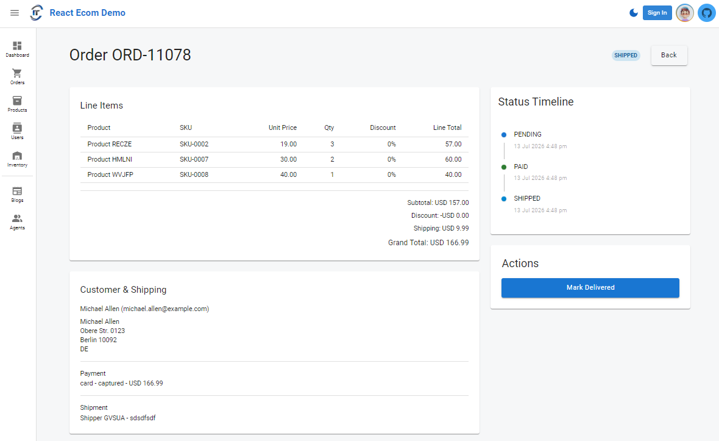Click the Product WVJFP cell
Image resolution: width=719 pixels, height=441 pixels.
pos(110,174)
